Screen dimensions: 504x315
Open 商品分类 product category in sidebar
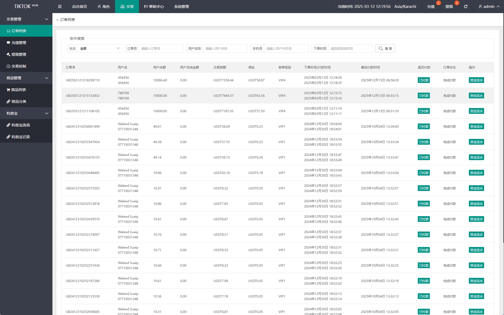tap(19, 102)
